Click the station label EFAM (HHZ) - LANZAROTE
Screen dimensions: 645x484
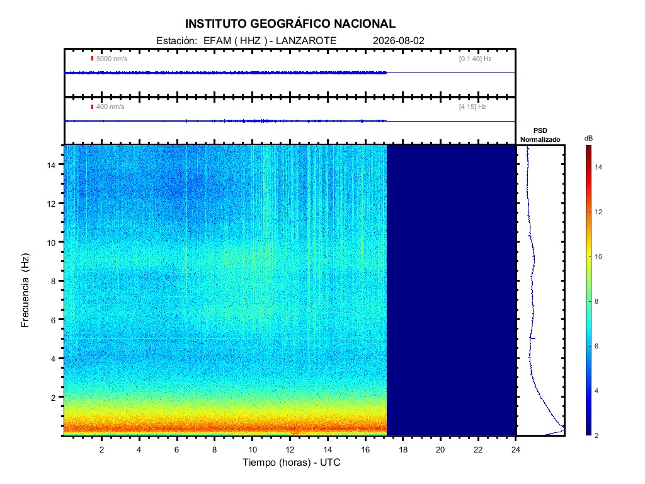(x=246, y=41)
